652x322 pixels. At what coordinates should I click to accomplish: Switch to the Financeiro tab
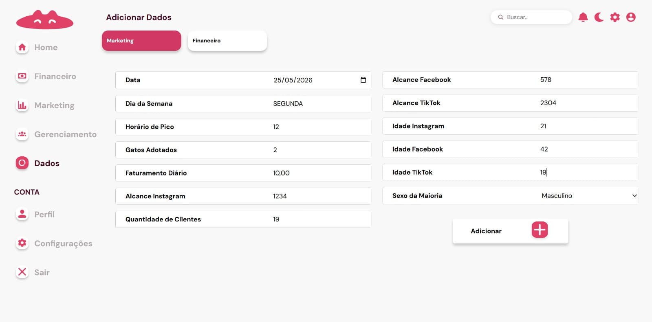point(227,41)
